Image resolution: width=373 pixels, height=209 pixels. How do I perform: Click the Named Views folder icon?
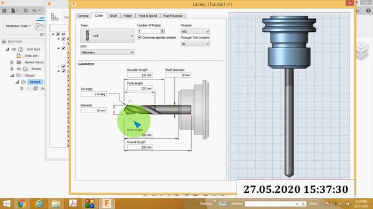[19, 62]
